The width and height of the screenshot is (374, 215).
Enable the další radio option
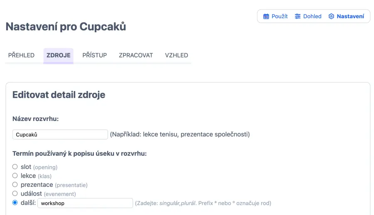coord(15,203)
